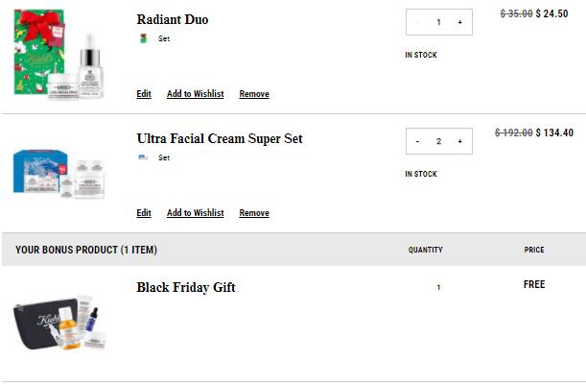Click the Radiant Duo quantity field
Viewport: 586px width, 385px height.
click(x=438, y=22)
